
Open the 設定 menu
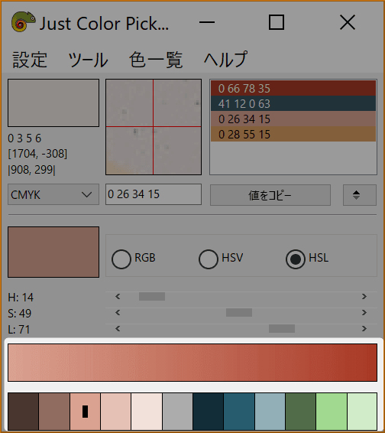[30, 60]
